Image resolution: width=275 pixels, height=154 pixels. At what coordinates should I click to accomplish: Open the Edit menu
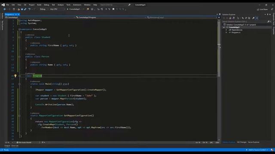pos(13,5)
